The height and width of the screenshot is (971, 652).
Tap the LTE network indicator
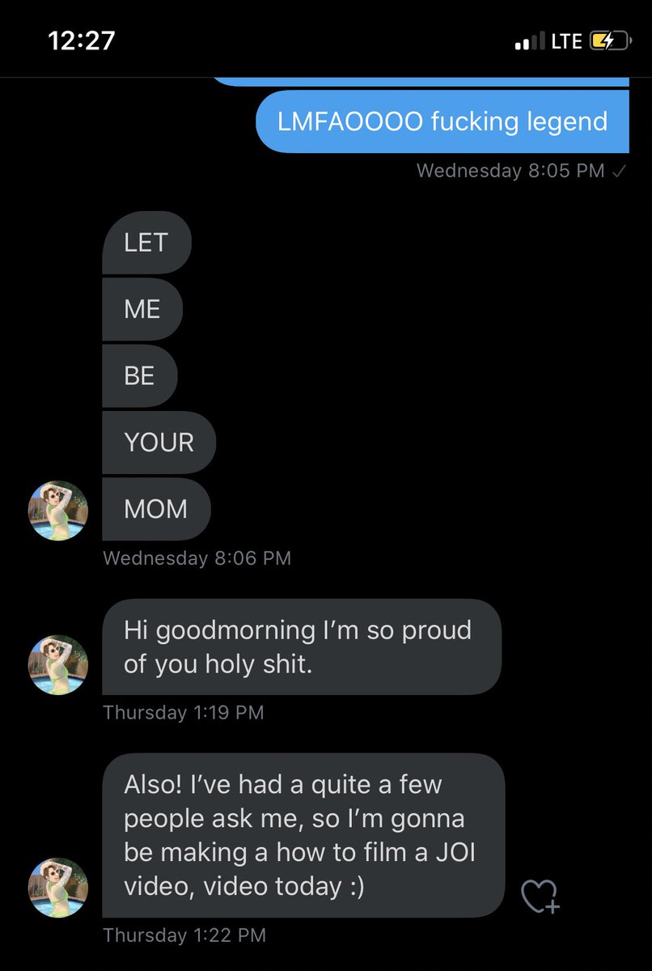[566, 41]
